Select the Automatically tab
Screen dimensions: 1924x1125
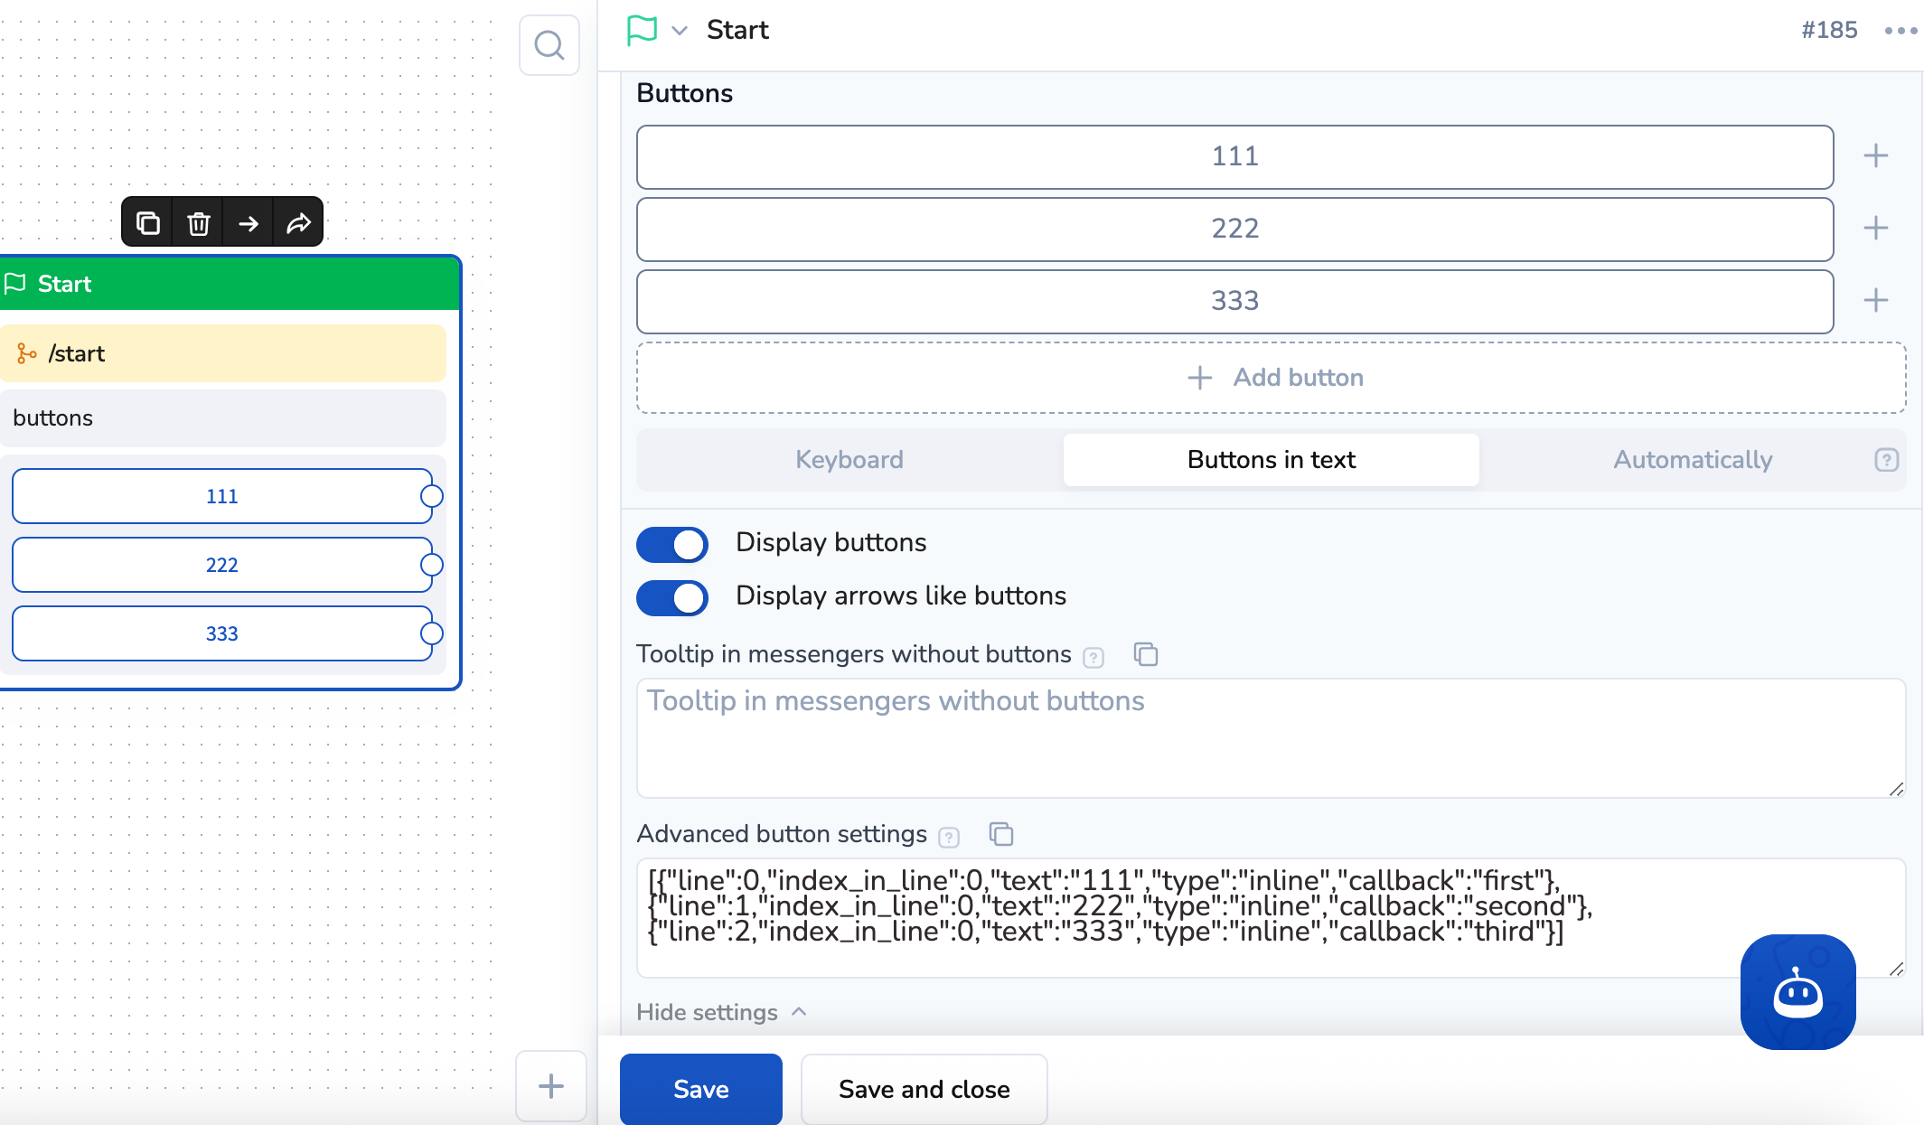(1693, 460)
